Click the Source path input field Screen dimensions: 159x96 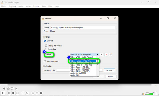coord(83,28)
